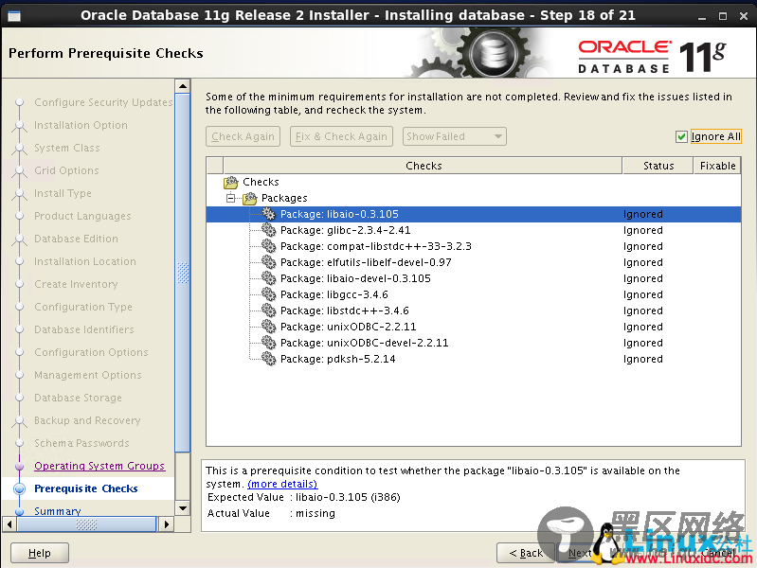This screenshot has width=757, height=568.
Task: Click the Checks root folder icon
Action: tap(231, 182)
